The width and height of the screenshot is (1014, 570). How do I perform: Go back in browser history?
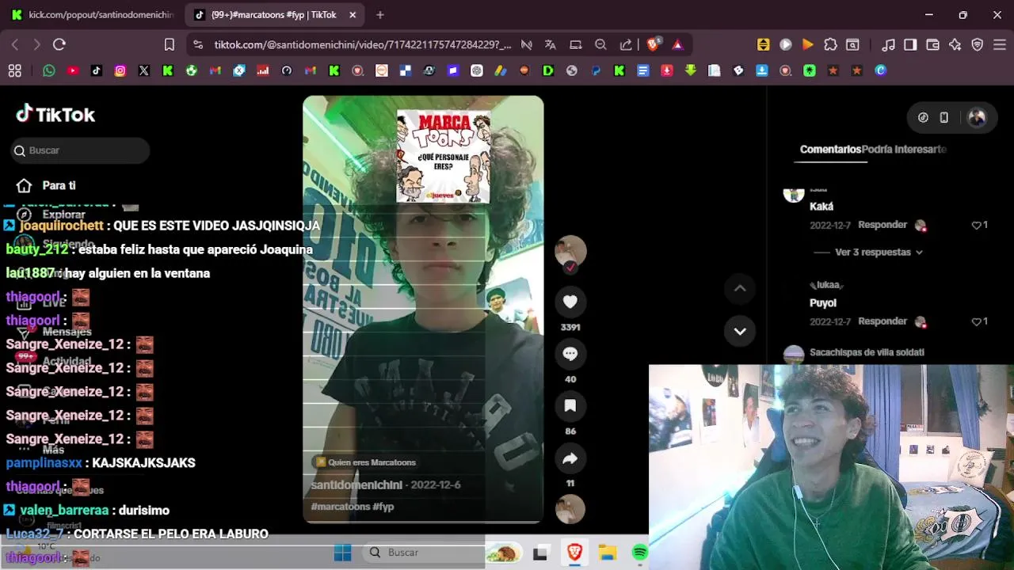tap(15, 44)
